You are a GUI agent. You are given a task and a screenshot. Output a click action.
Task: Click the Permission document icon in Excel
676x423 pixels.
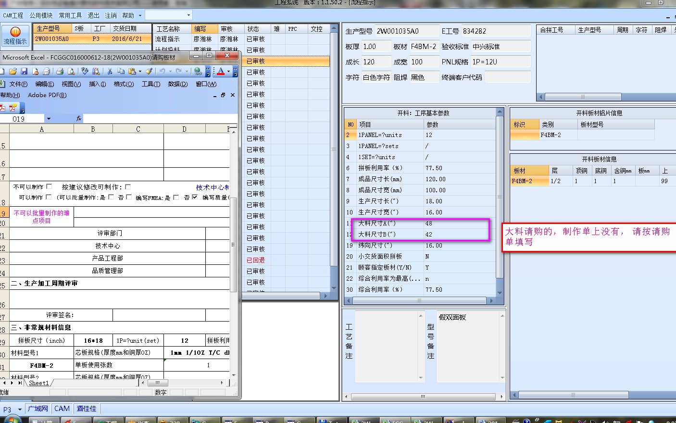pos(36,71)
